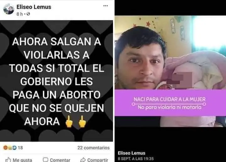Click the Compartir share arrow icon
The width and height of the screenshot is (226, 162).
(83, 160)
